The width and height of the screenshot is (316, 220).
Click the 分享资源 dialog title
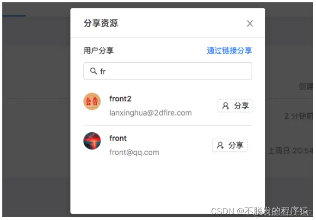point(101,23)
